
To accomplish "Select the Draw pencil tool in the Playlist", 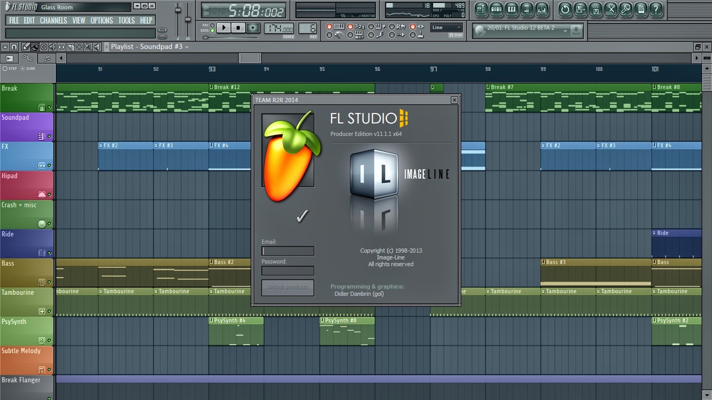I will [26, 47].
